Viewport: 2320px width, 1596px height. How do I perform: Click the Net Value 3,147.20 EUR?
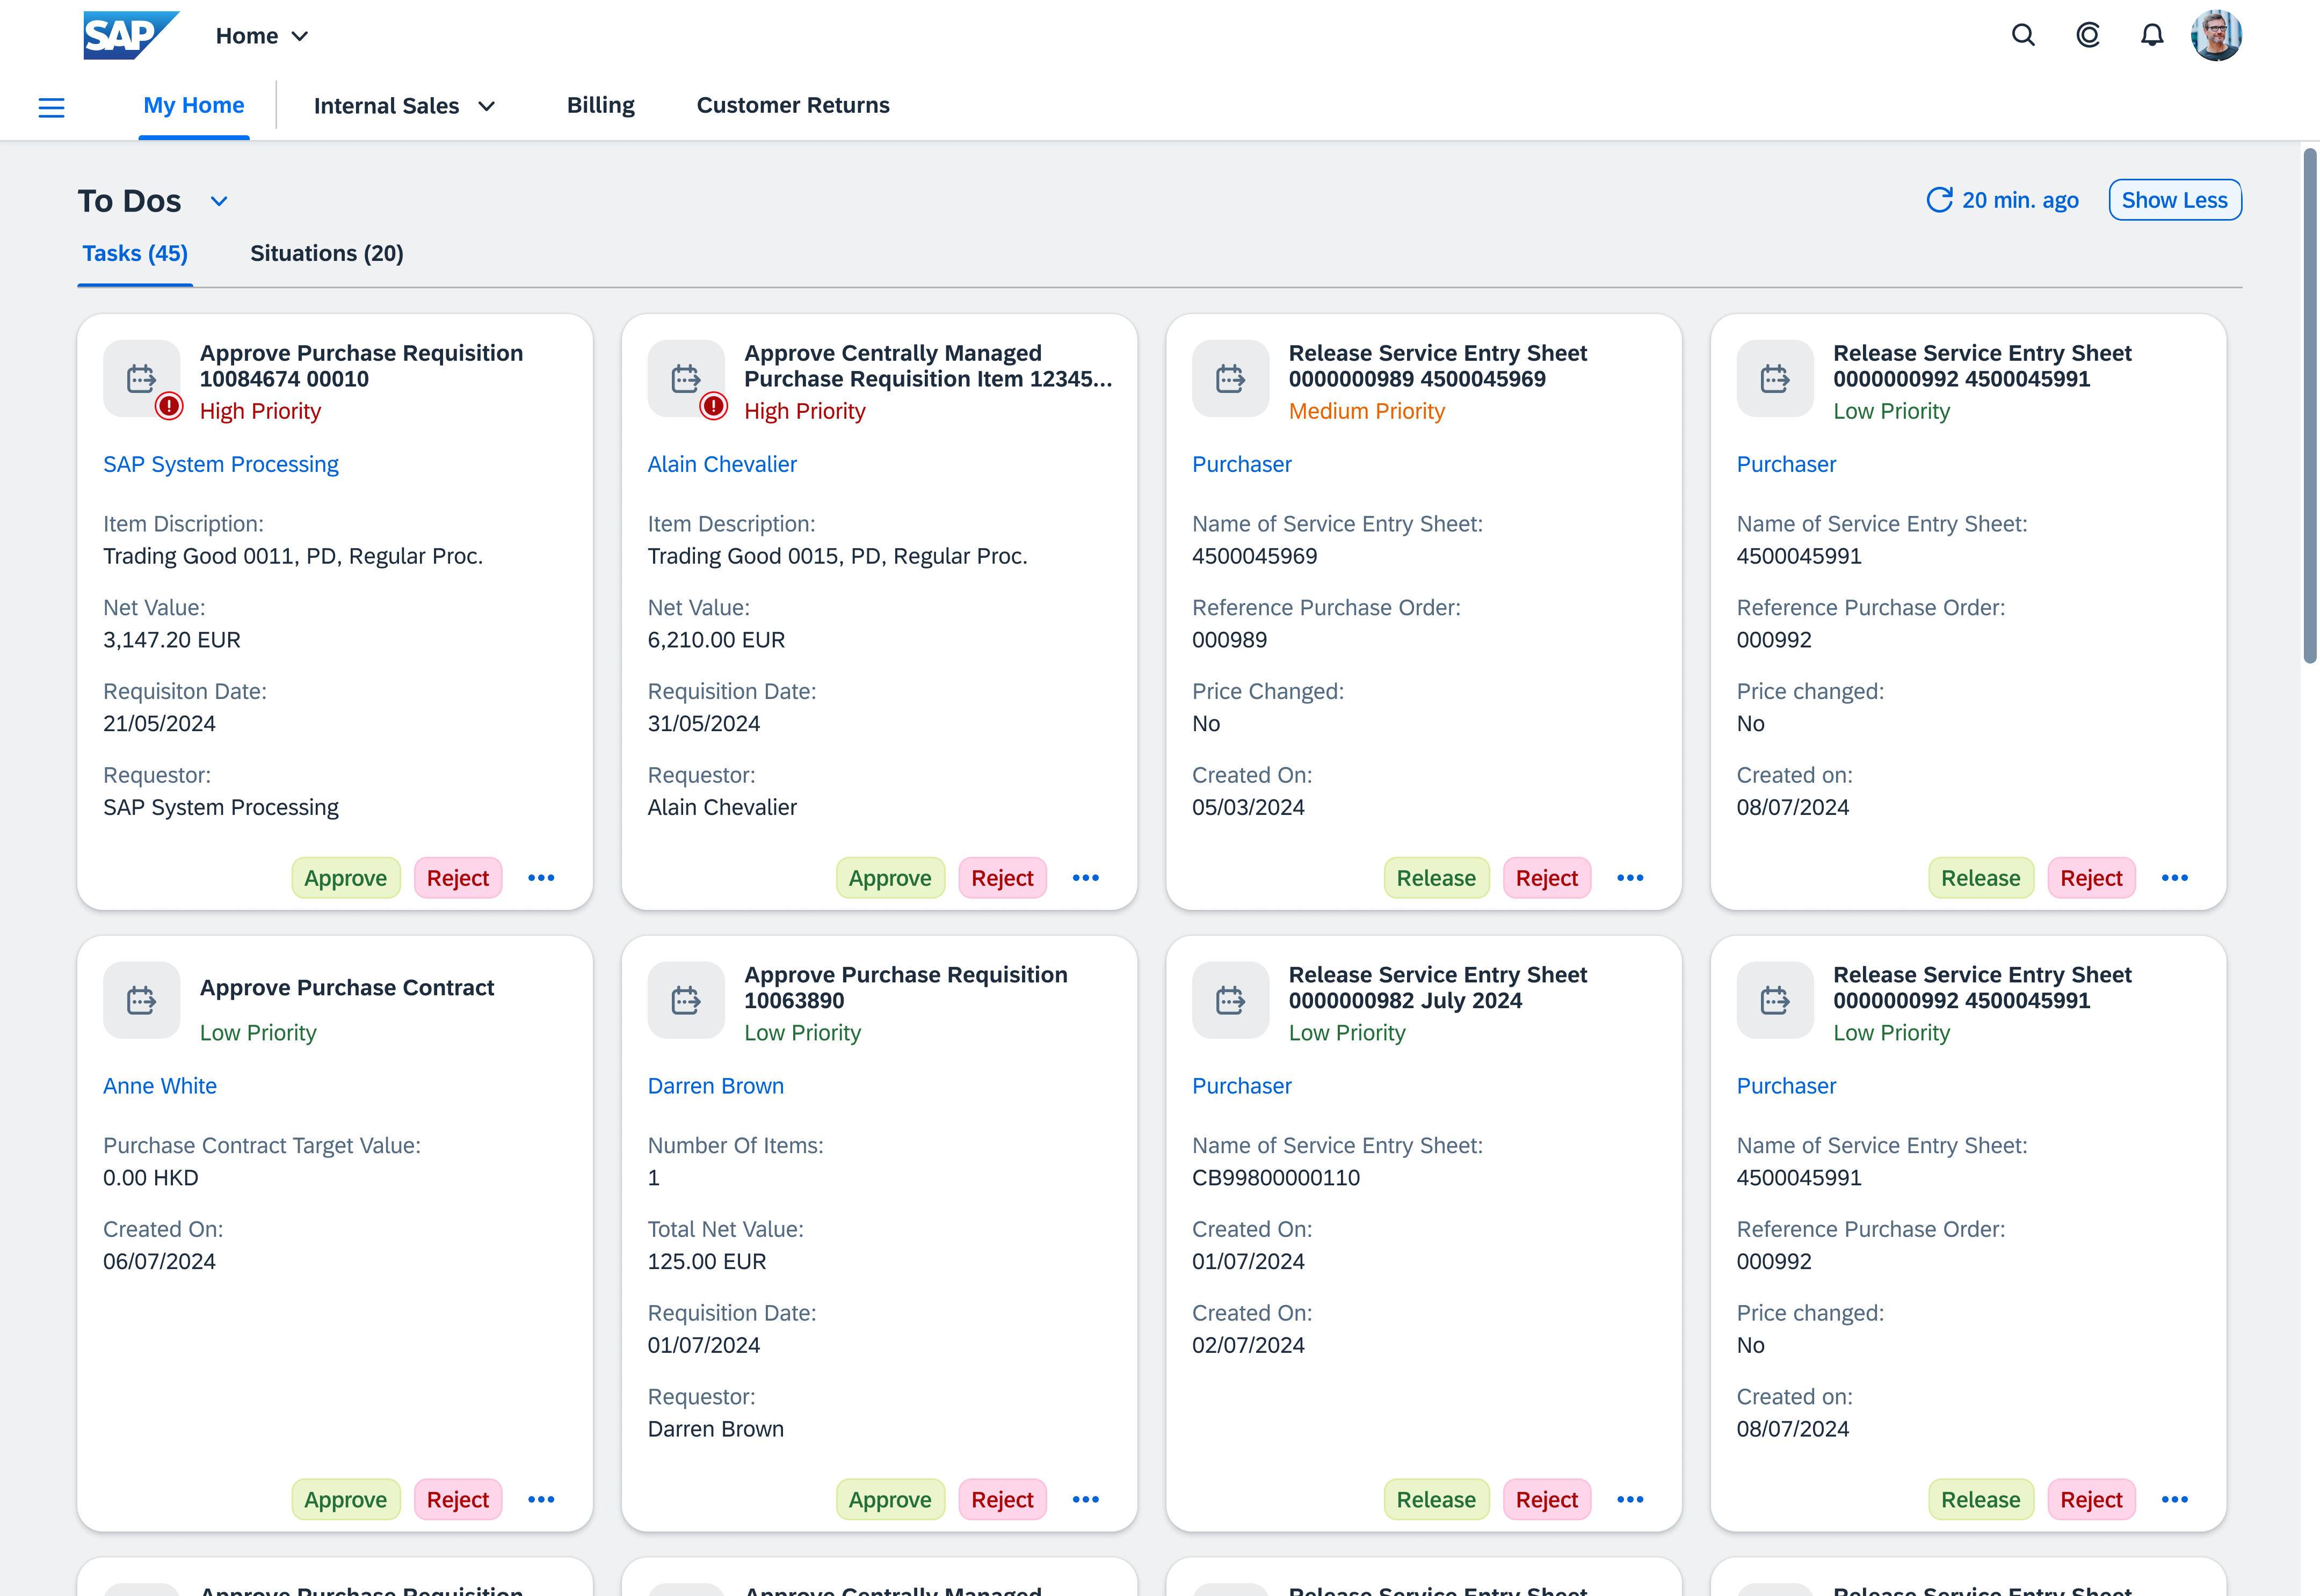171,640
